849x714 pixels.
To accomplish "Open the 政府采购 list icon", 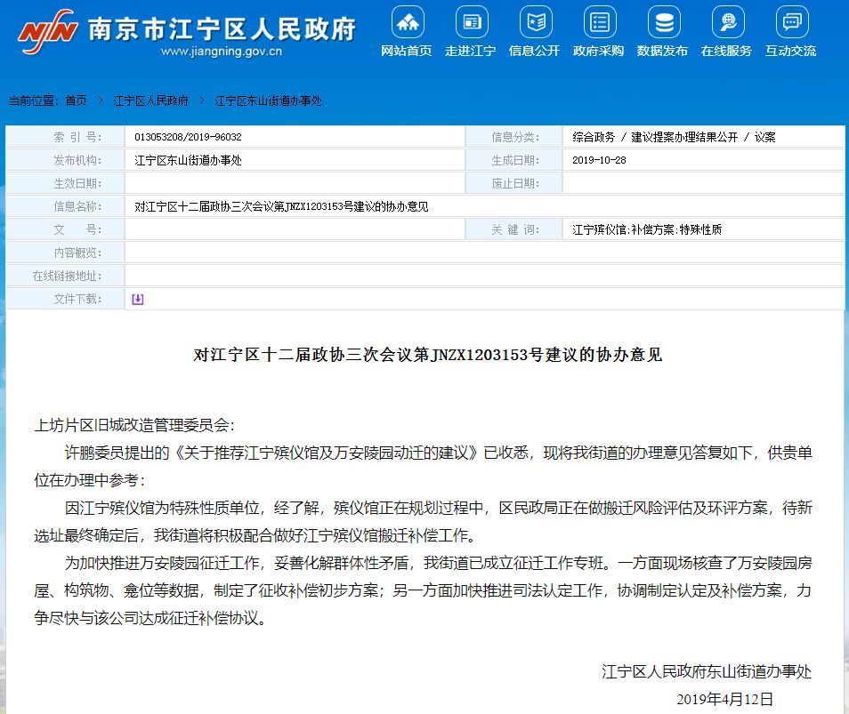I will tap(600, 22).
